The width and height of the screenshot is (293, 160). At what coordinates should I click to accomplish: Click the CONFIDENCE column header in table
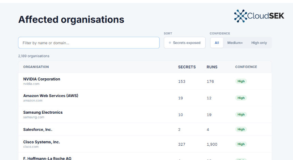point(246,67)
